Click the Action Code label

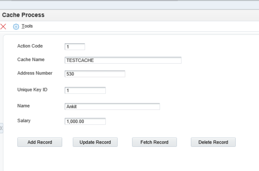(30, 46)
